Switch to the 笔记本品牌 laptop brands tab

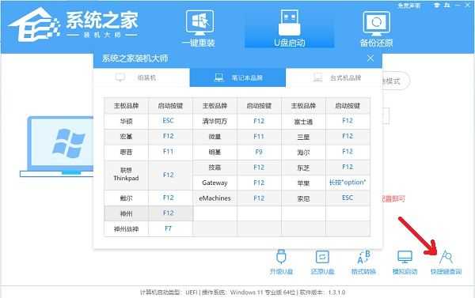(x=237, y=77)
